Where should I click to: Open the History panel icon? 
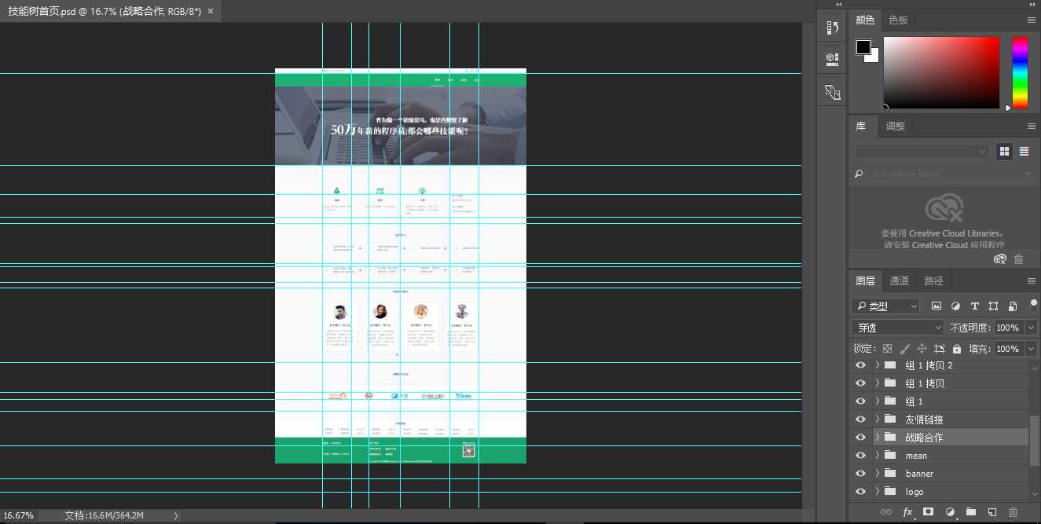(833, 27)
